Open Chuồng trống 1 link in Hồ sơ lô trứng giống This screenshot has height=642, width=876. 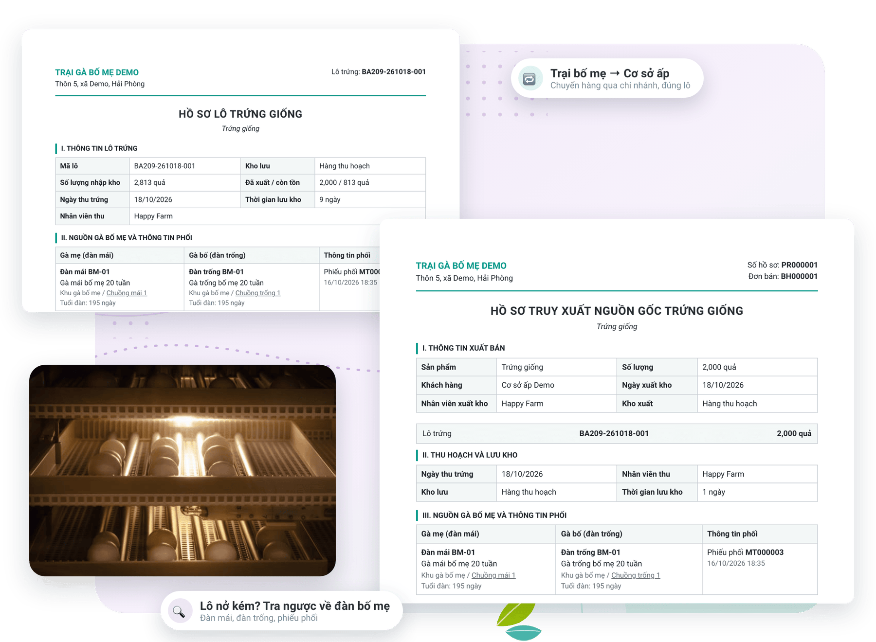point(258,293)
